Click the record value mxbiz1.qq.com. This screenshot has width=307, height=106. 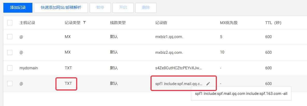click(169, 37)
